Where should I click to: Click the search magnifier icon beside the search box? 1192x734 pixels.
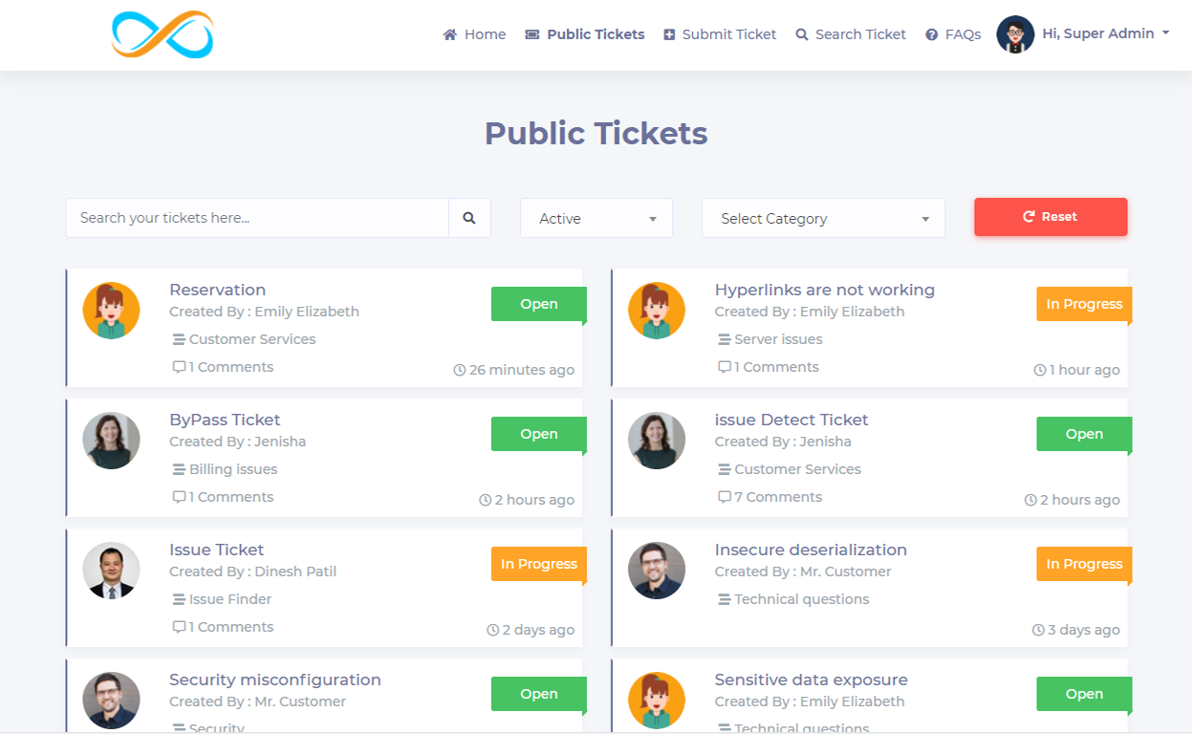pos(469,218)
